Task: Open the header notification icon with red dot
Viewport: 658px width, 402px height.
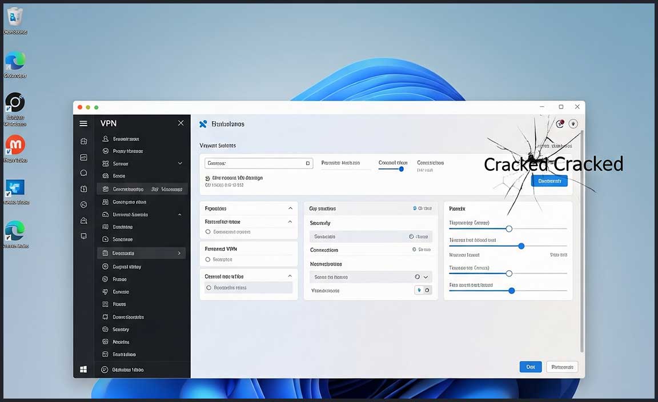Action: tap(560, 124)
